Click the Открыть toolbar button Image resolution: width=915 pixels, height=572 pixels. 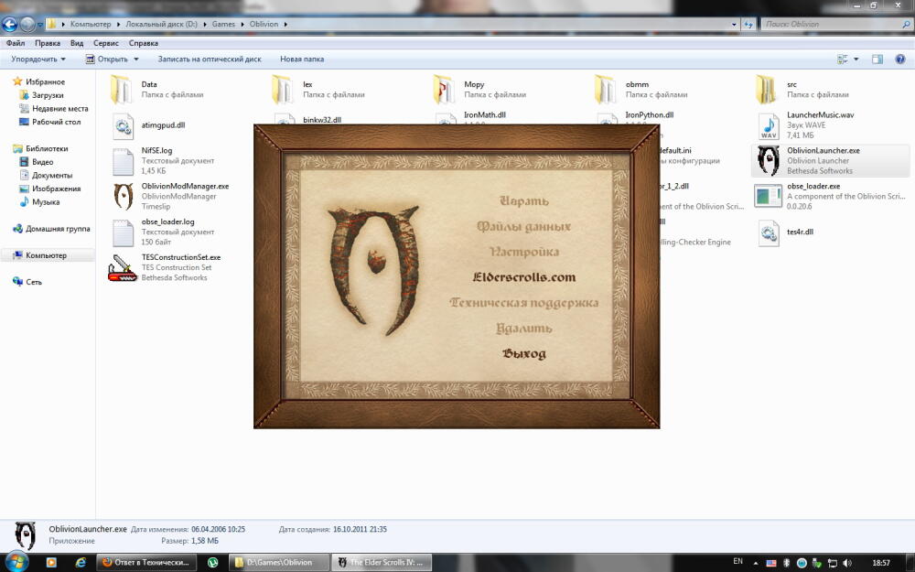click(x=107, y=59)
